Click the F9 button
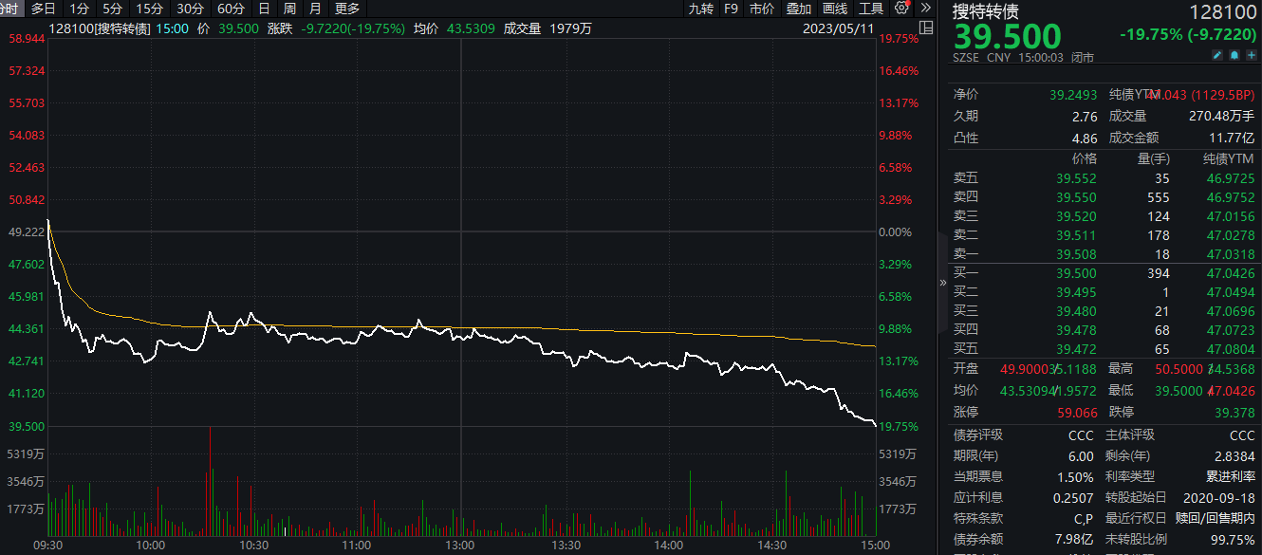Screen dimensions: 1262x555 (731, 9)
